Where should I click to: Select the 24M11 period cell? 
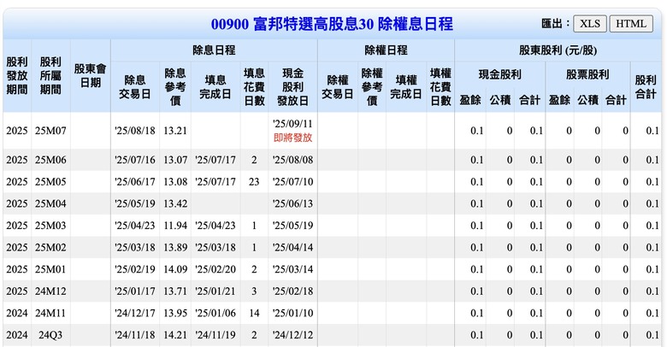[x=50, y=313]
